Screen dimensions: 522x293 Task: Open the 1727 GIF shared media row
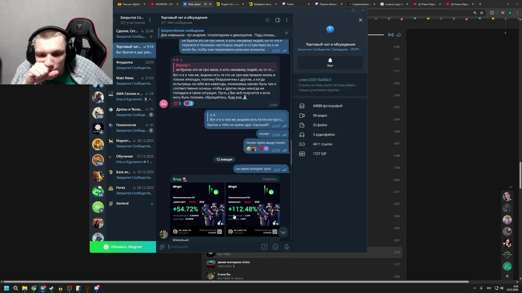click(330, 154)
